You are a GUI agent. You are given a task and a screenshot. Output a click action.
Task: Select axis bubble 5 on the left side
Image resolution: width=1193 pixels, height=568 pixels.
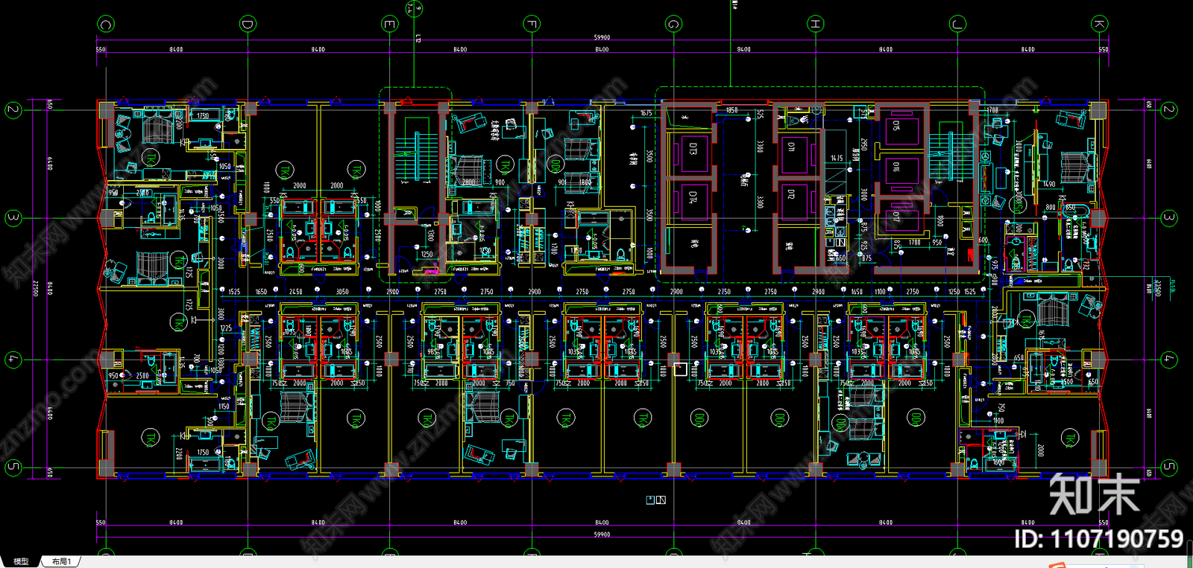13,468
